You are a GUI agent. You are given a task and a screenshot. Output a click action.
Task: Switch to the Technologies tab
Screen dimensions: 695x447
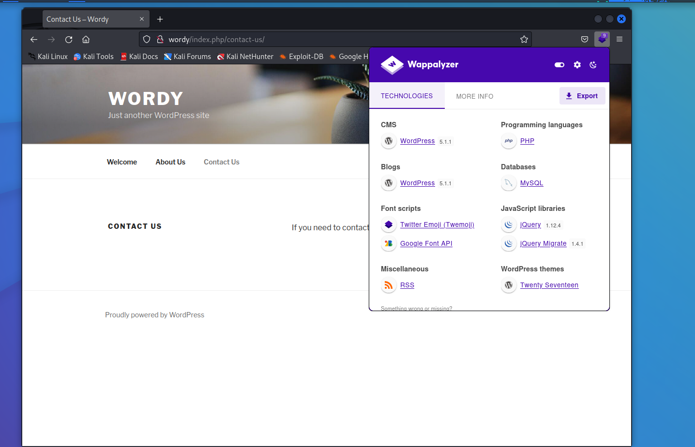tap(407, 96)
